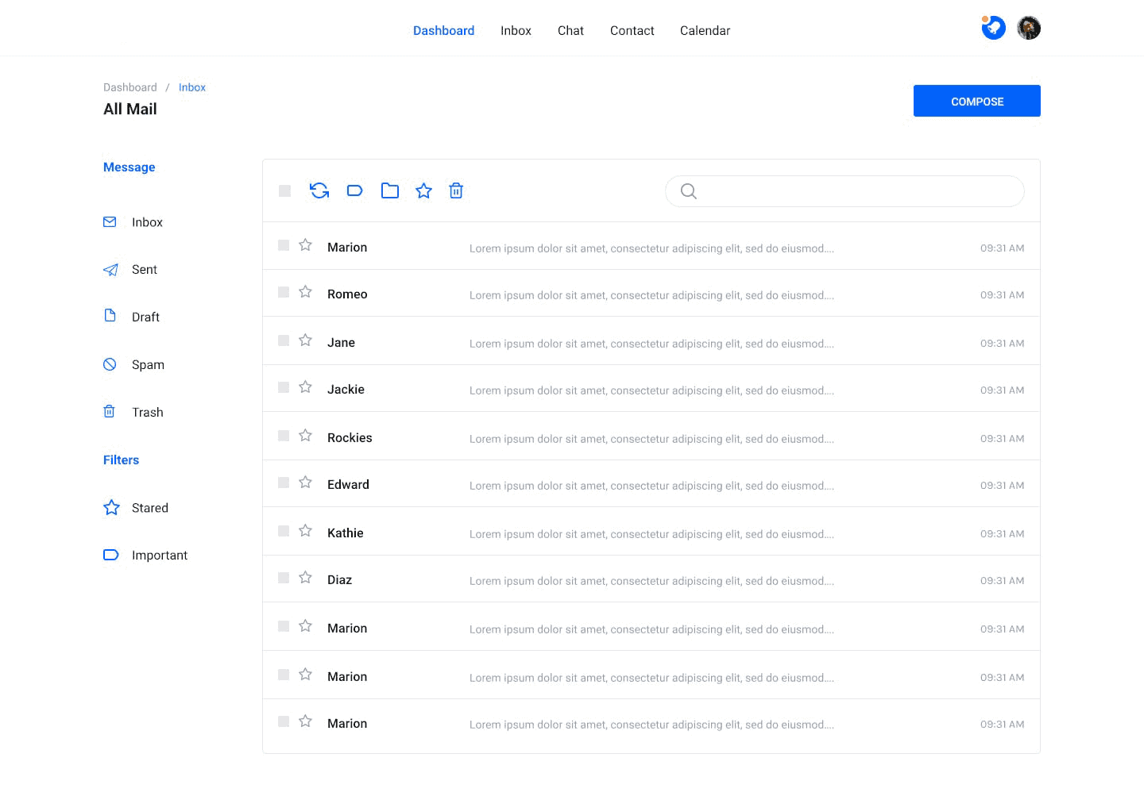The width and height of the screenshot is (1144, 800).
Task: Toggle the select-all checkbox in toolbar
Action: click(284, 190)
